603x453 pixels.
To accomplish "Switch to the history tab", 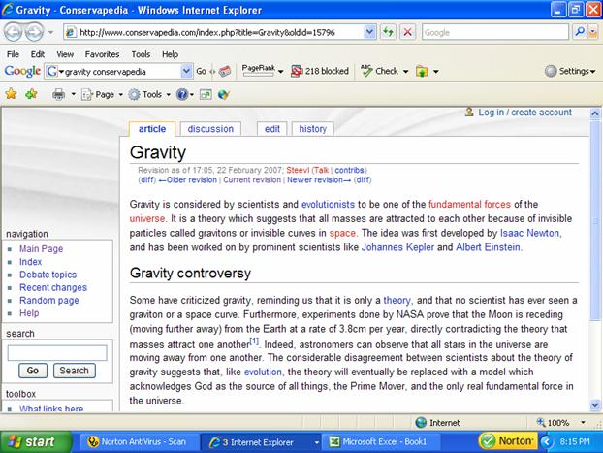I will click(x=313, y=129).
